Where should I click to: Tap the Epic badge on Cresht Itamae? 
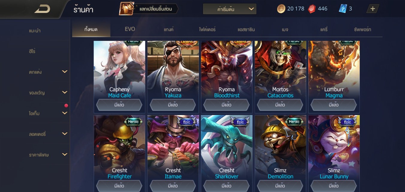pos(187,122)
